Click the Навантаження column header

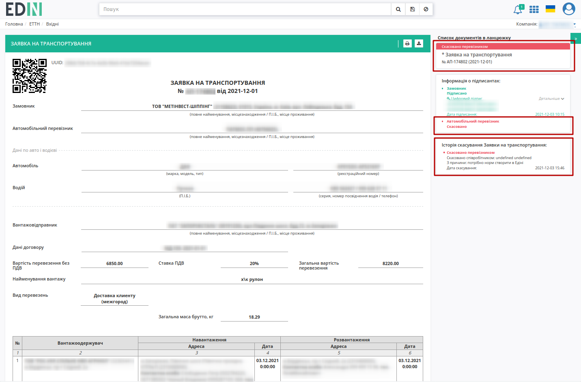209,340
